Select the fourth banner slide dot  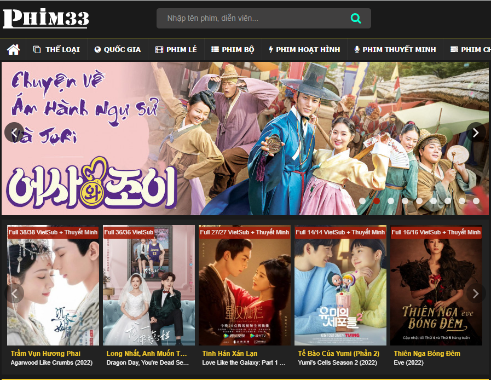405,201
